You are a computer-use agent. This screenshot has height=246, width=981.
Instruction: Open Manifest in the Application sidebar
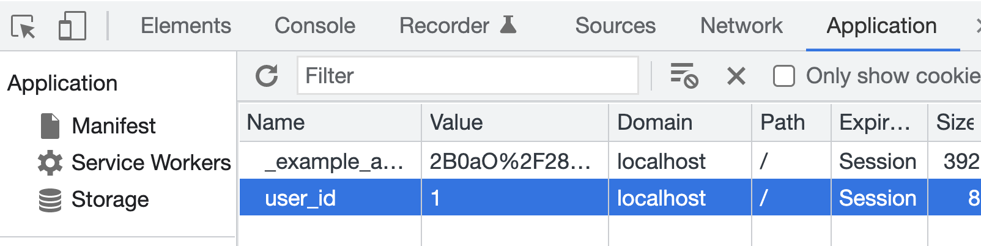point(113,126)
